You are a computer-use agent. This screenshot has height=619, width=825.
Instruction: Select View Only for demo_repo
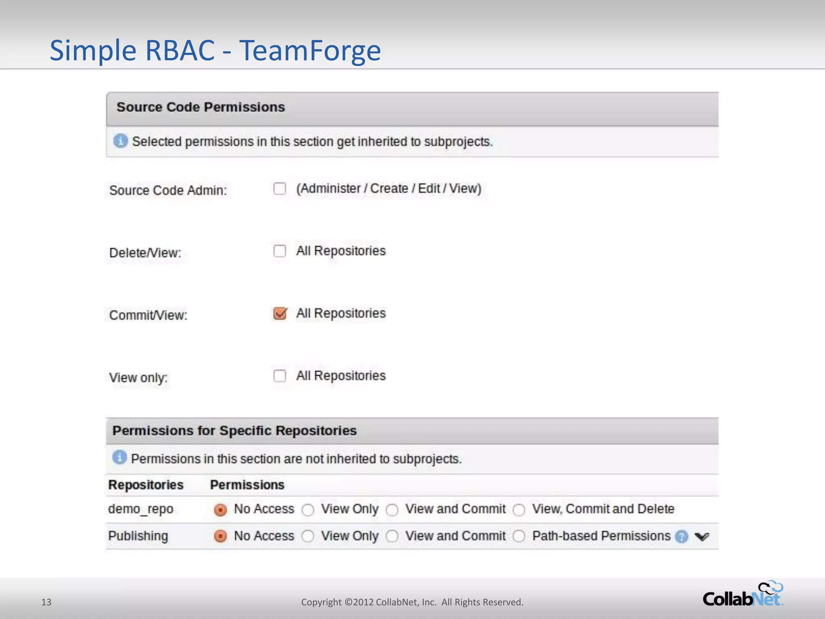[308, 510]
